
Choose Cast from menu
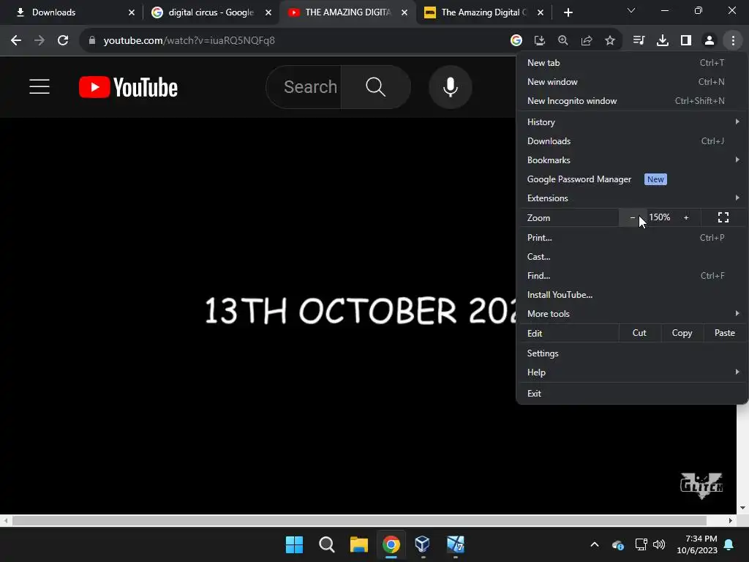[x=631, y=257]
